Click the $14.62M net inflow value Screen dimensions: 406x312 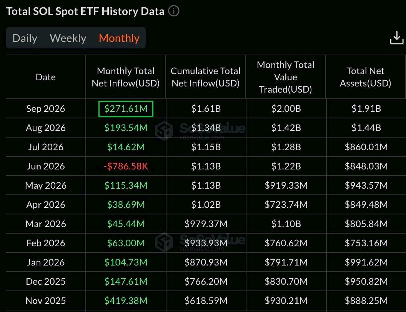coord(126,147)
